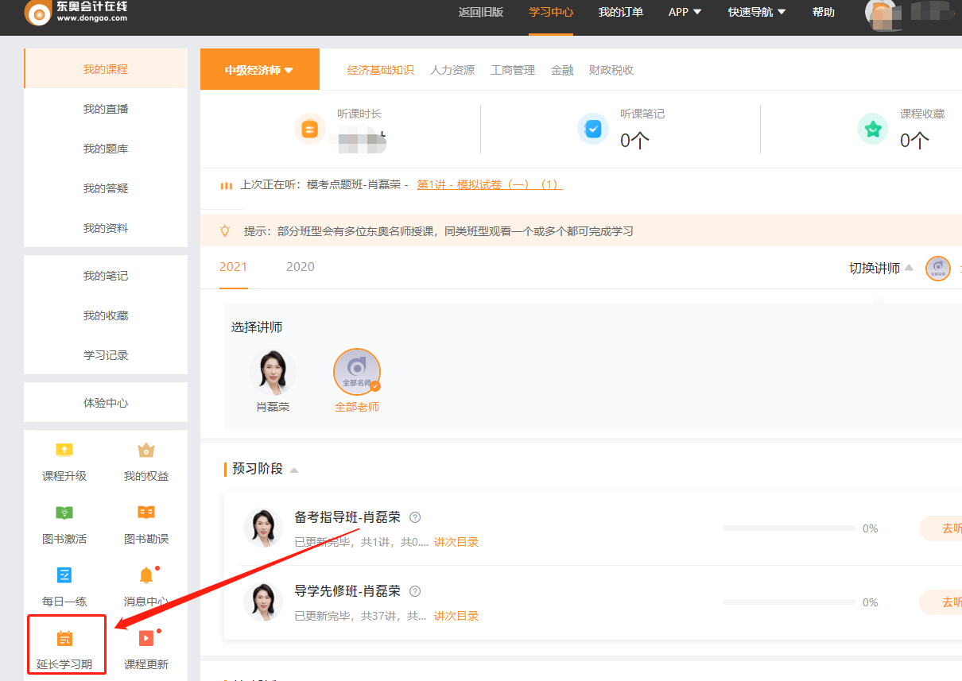Click the 课程收藏 star icon
The height and width of the screenshot is (681, 962).
pyautogui.click(x=872, y=127)
